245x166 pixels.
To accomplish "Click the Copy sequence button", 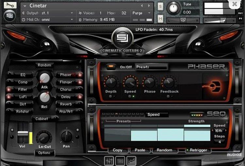I will pos(118,150).
